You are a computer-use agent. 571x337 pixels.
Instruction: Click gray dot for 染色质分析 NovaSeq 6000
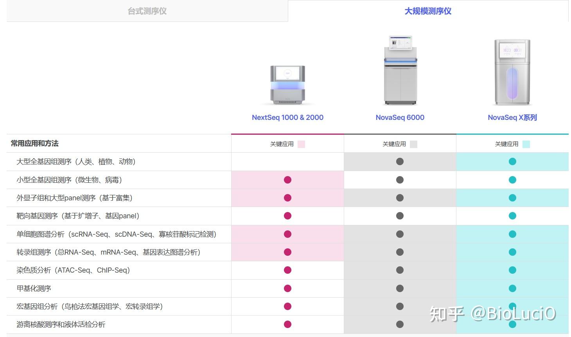pos(400,270)
